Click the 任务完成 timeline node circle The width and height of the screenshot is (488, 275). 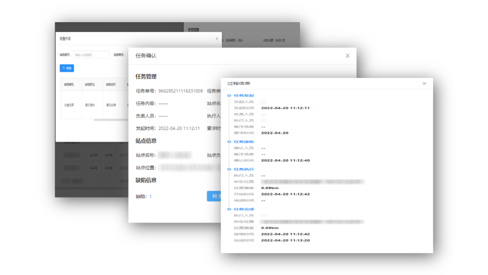(229, 209)
